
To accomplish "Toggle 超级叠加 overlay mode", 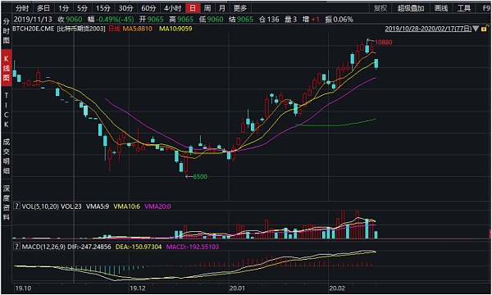I will coord(411,8).
